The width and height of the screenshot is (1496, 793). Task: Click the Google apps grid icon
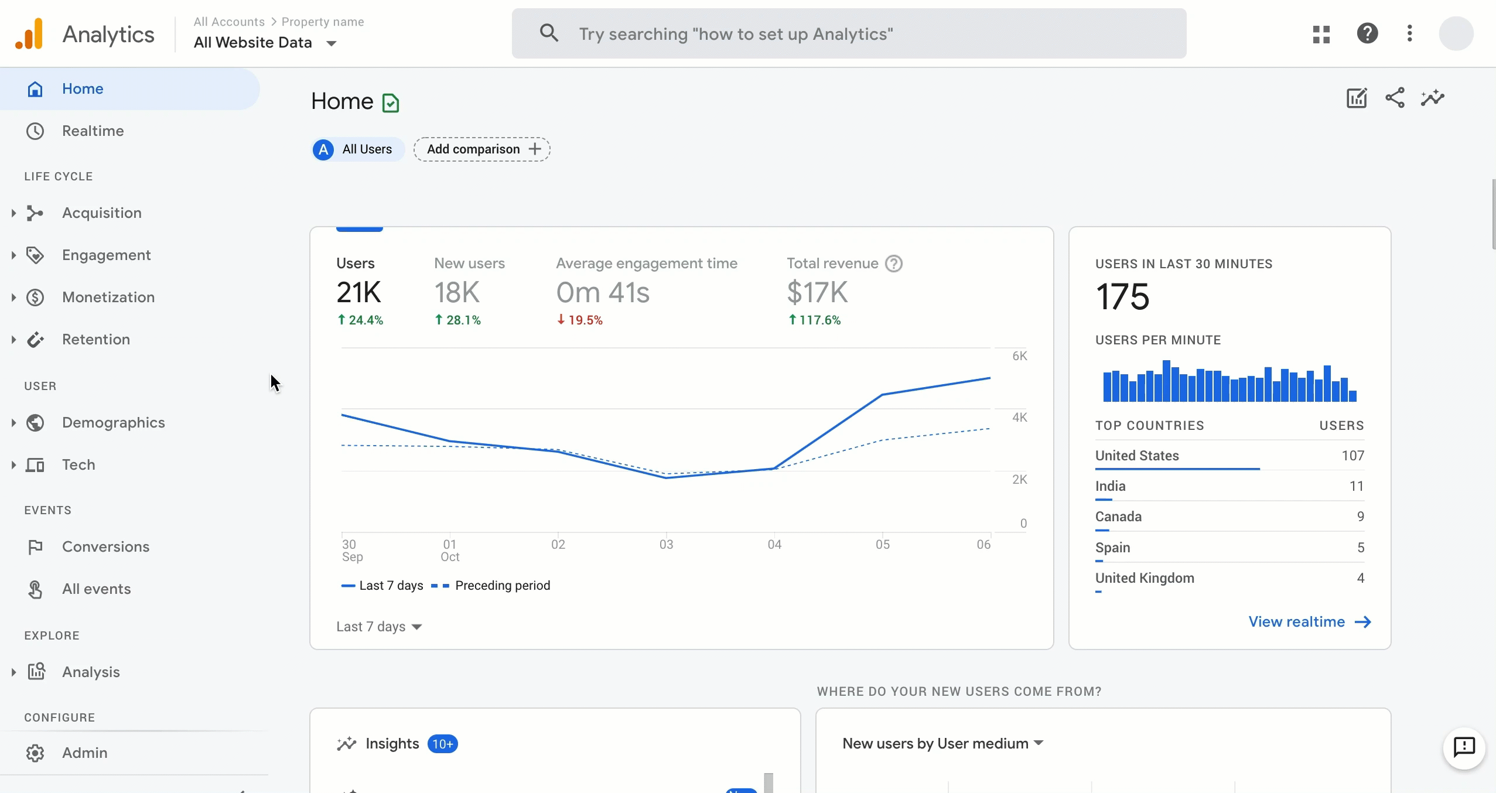coord(1321,33)
